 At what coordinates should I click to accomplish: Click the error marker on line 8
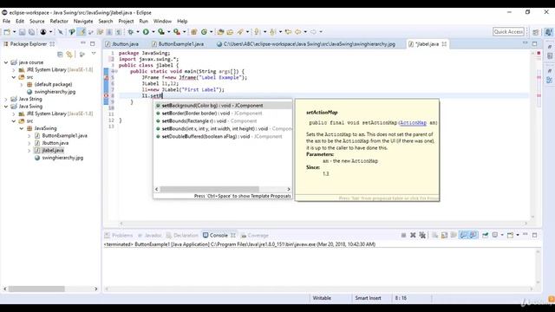click(x=106, y=96)
